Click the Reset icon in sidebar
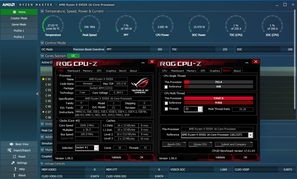 pos(14,157)
